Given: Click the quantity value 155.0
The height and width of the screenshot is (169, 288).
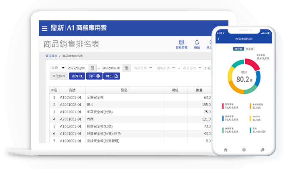Looking at the screenshot, I should tap(206, 105).
